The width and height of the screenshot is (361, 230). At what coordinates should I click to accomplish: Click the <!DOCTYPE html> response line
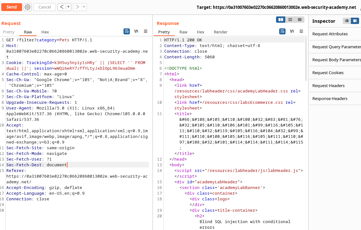[x=183, y=68]
